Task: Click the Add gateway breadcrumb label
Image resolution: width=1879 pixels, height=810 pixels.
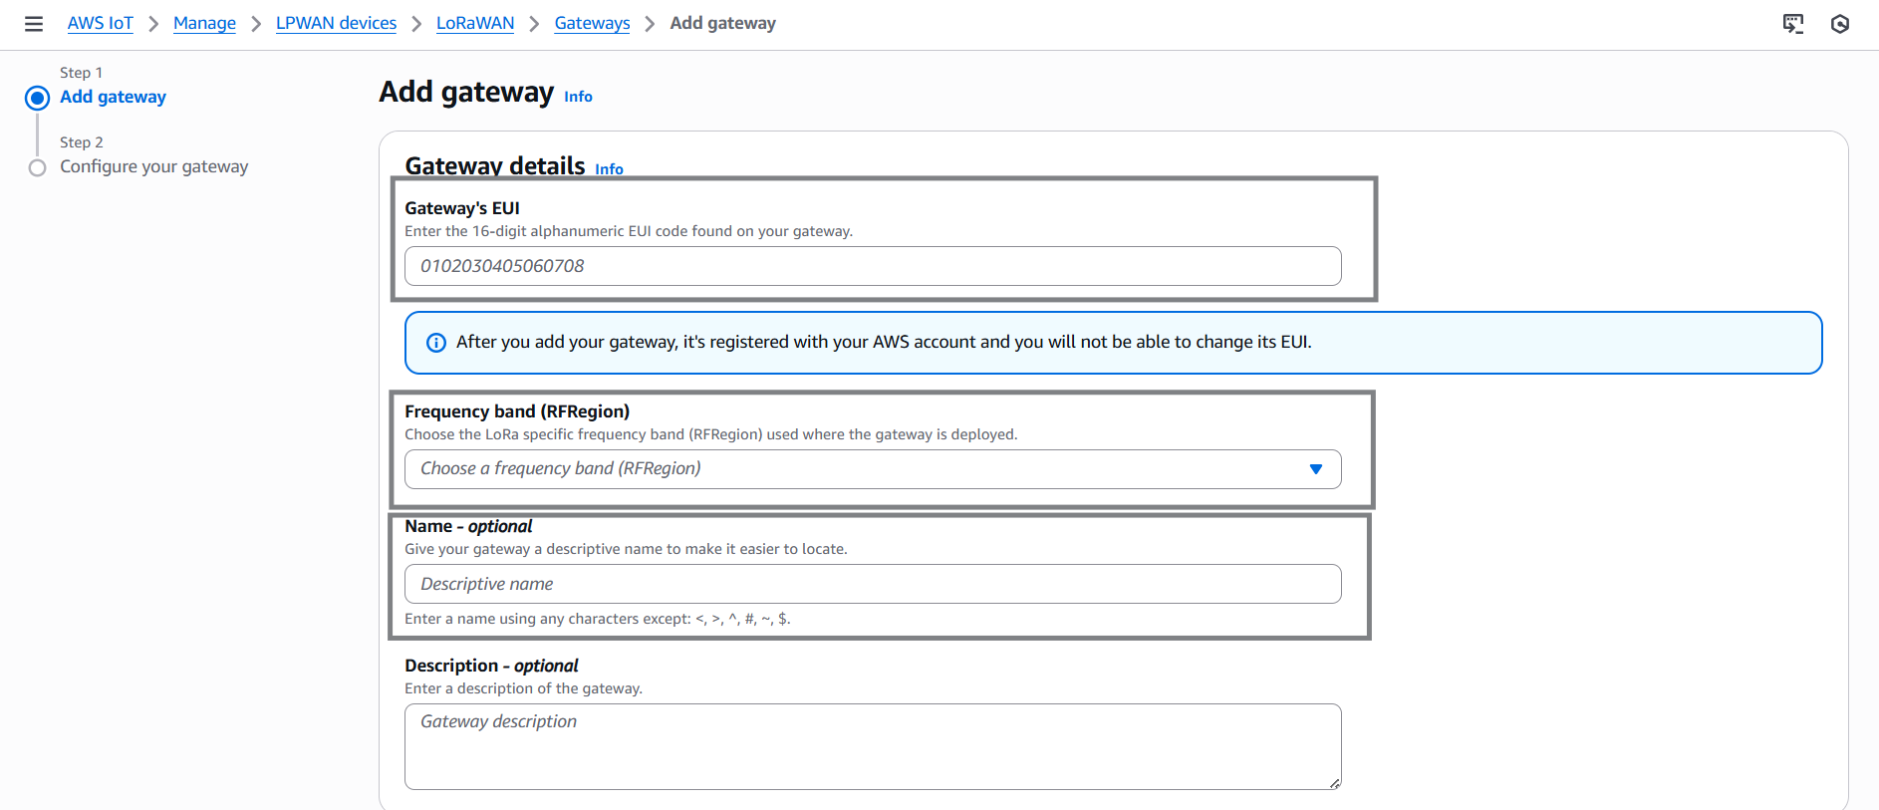Action: 723,23
